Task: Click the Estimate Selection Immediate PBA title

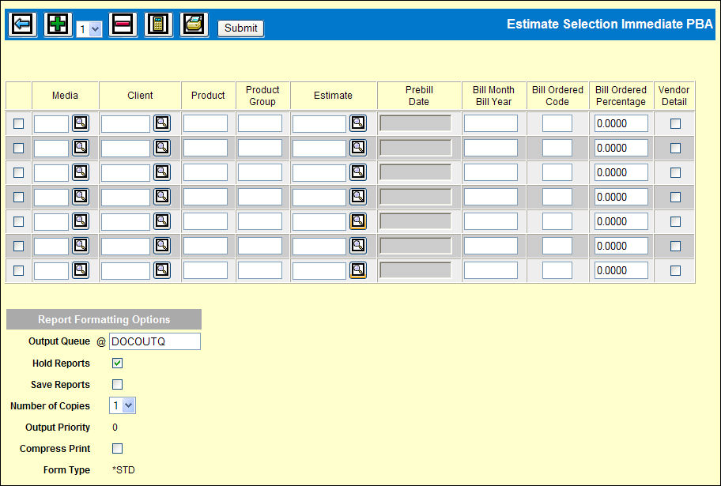Action: [610, 24]
